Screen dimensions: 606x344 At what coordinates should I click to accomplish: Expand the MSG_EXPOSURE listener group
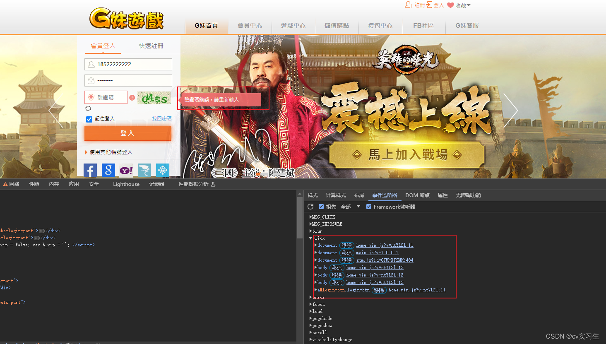click(310, 224)
